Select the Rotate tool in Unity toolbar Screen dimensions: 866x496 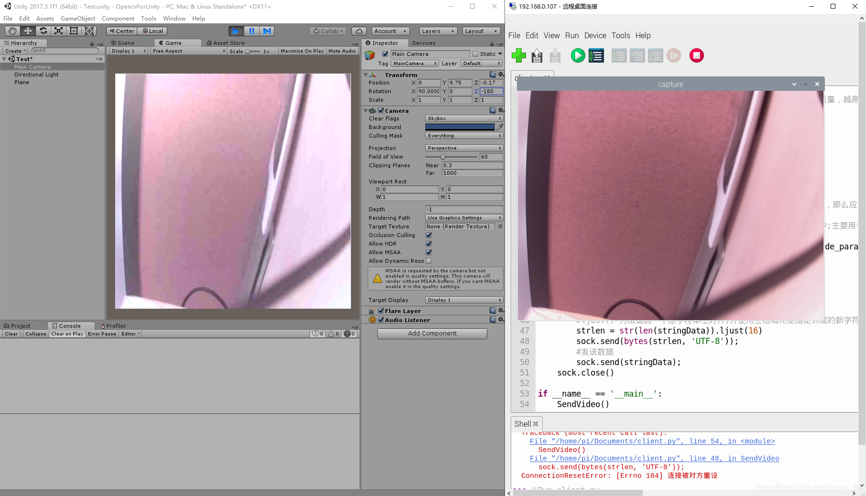[x=43, y=31]
